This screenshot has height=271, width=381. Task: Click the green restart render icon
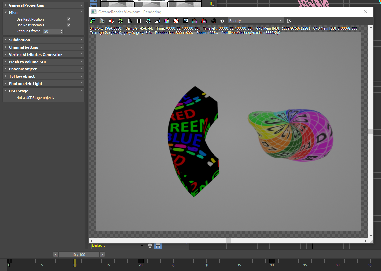click(120, 21)
